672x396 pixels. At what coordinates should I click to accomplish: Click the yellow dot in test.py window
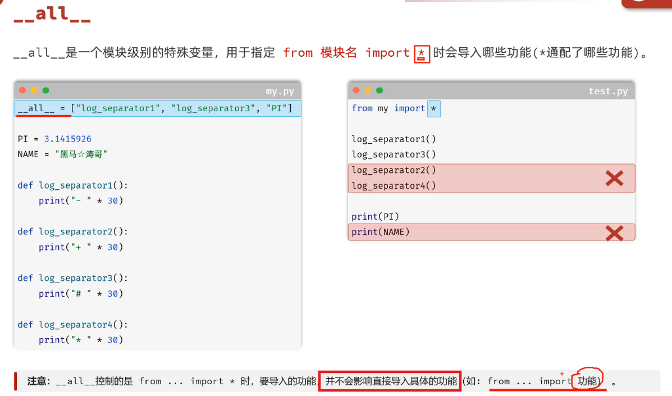pyautogui.click(x=368, y=90)
